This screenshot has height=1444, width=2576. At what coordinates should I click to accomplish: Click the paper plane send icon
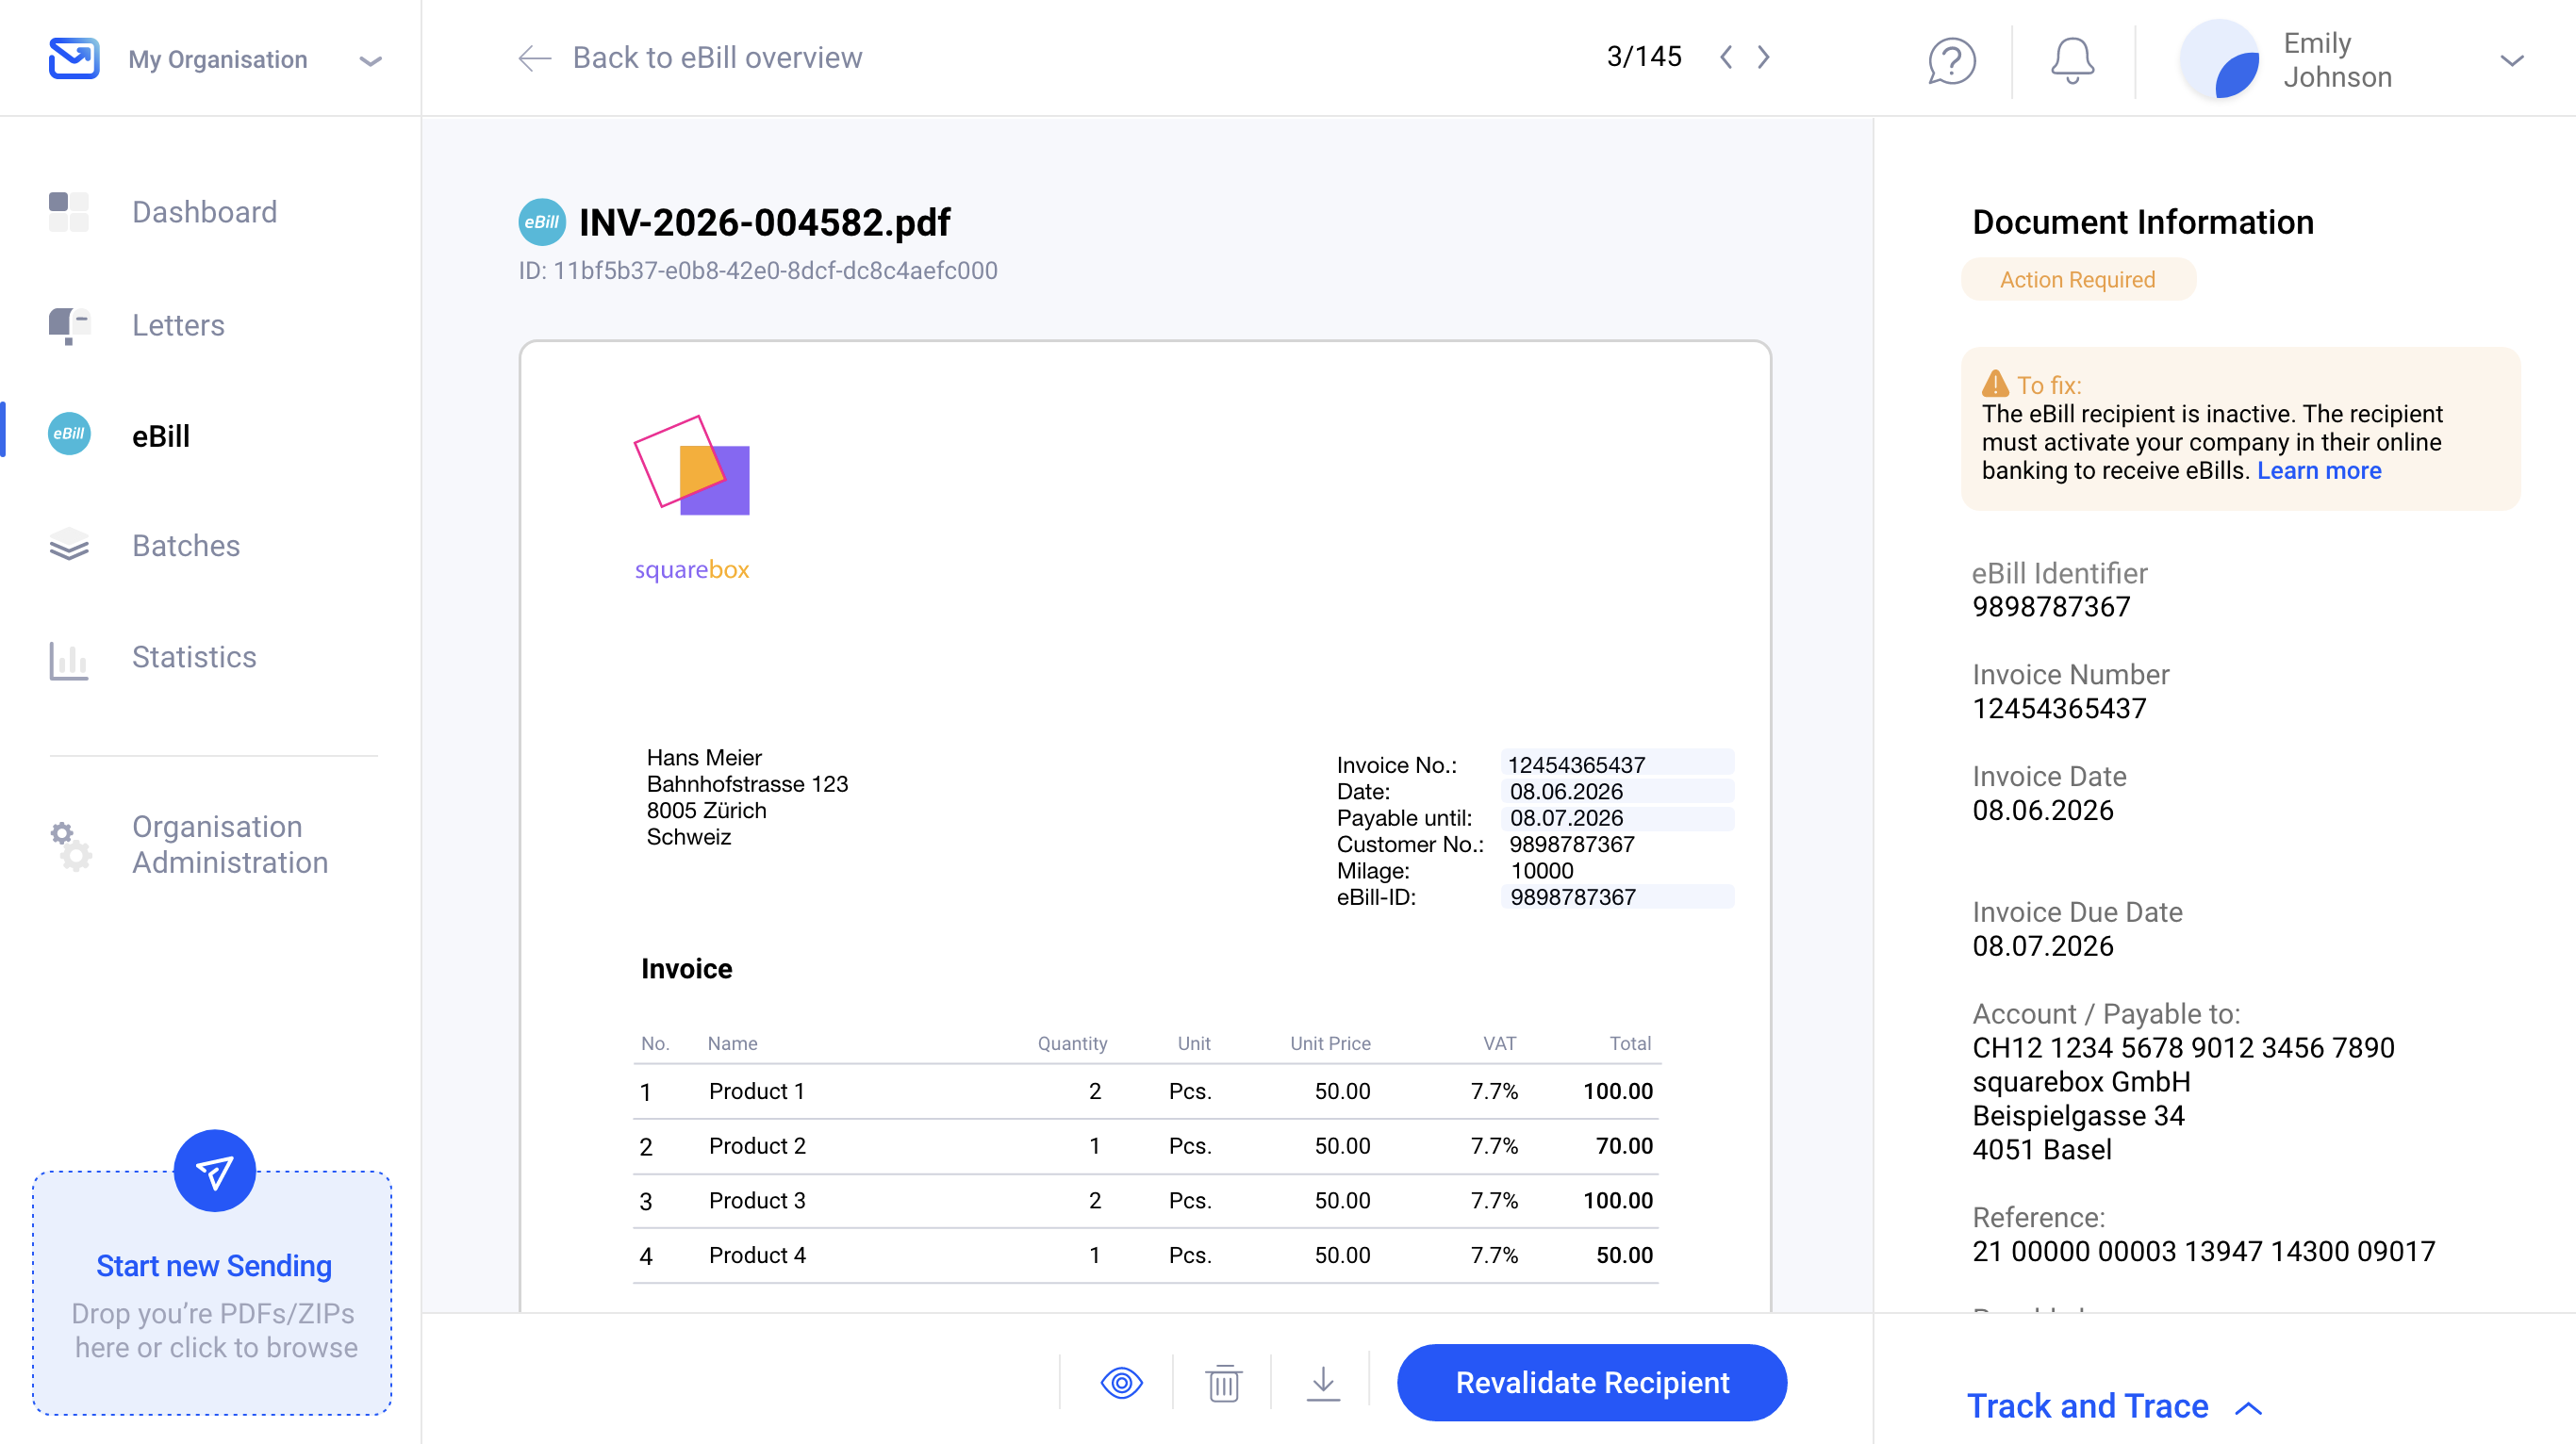pos(214,1171)
